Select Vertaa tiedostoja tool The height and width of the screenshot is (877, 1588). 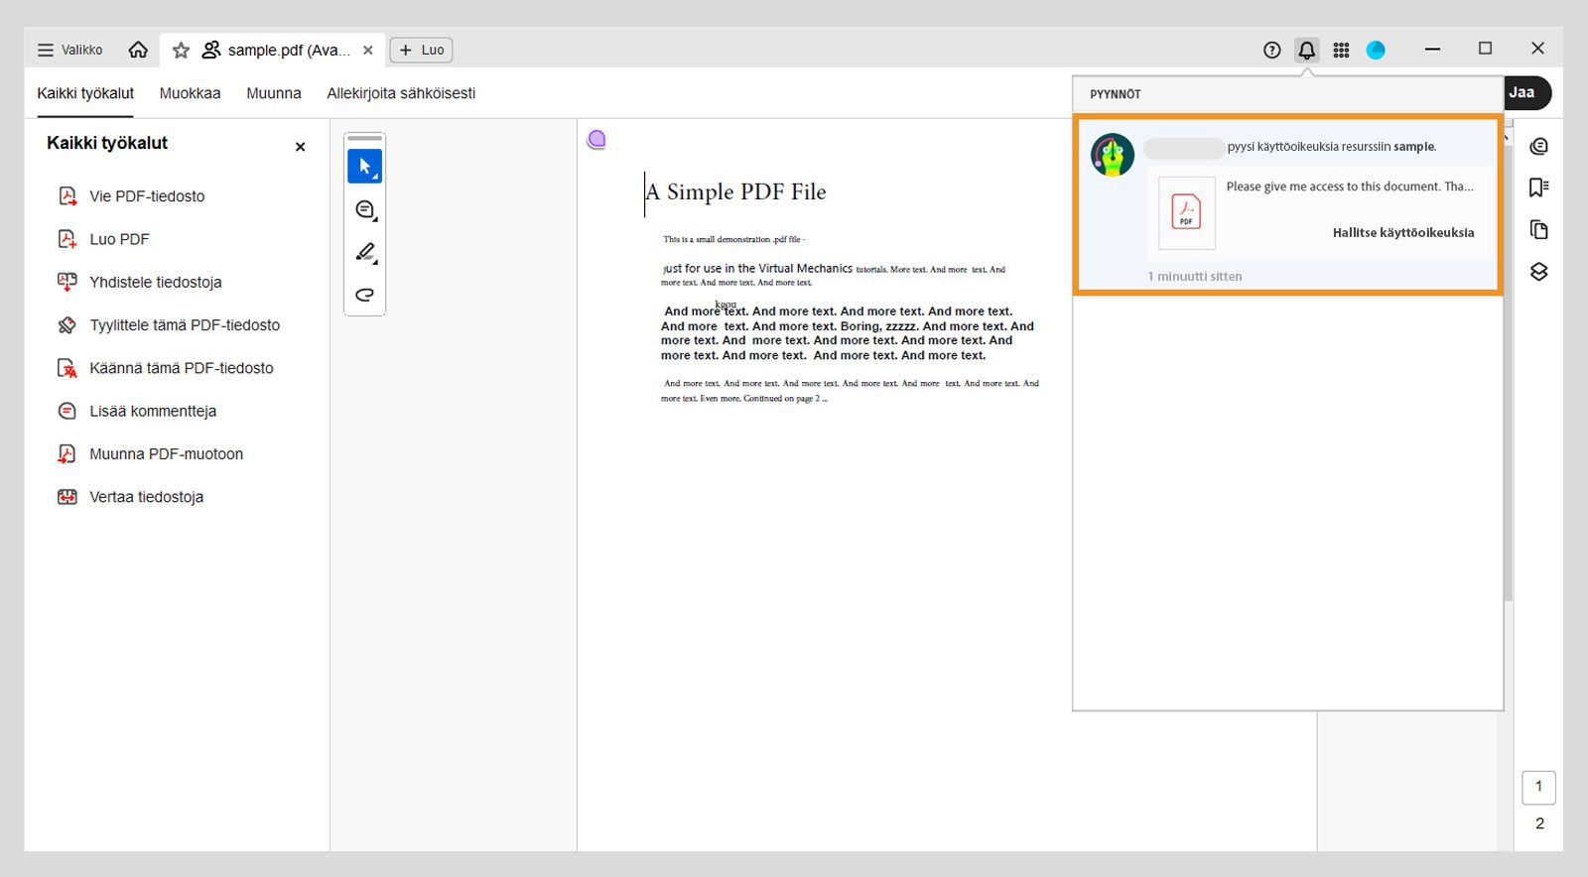click(x=131, y=497)
